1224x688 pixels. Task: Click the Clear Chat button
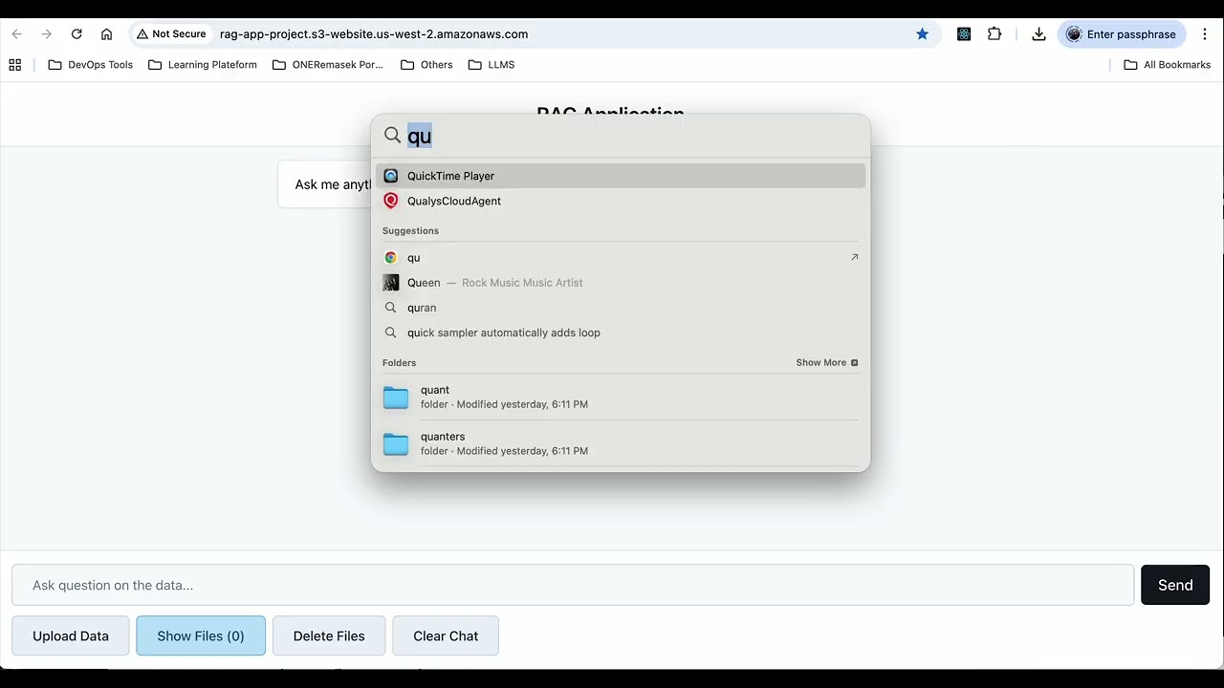pyautogui.click(x=446, y=635)
